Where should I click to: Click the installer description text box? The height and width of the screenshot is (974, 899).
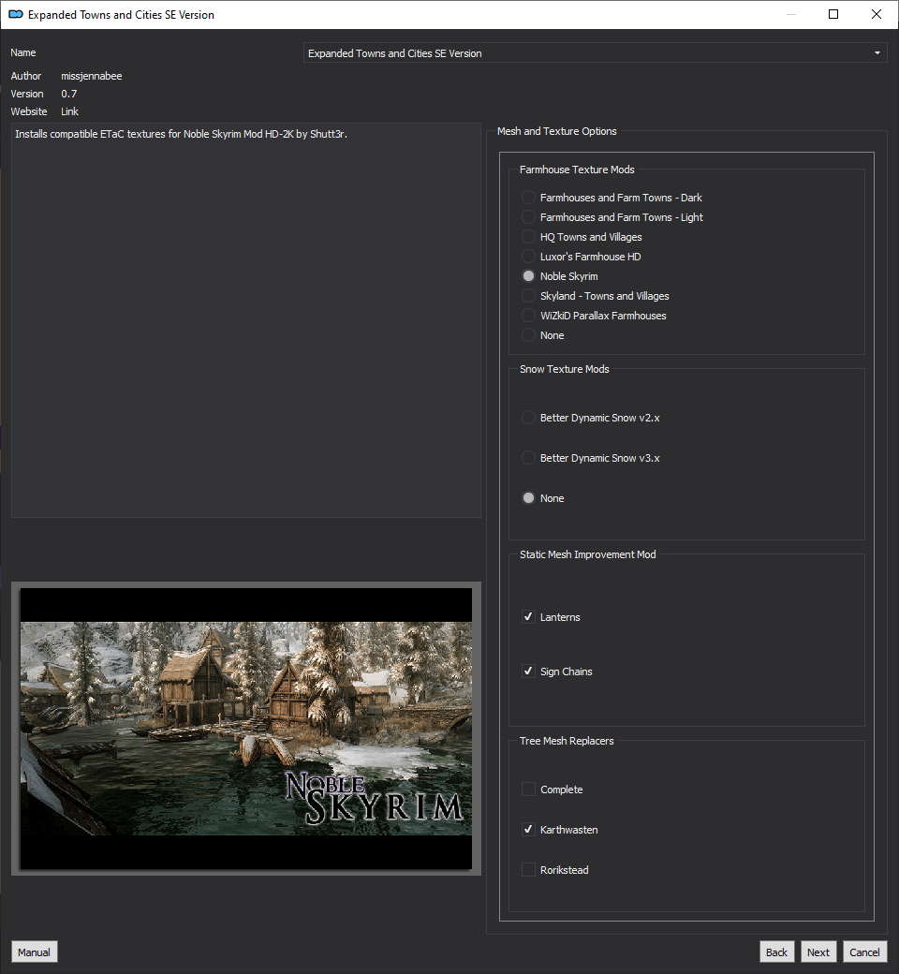pos(246,320)
